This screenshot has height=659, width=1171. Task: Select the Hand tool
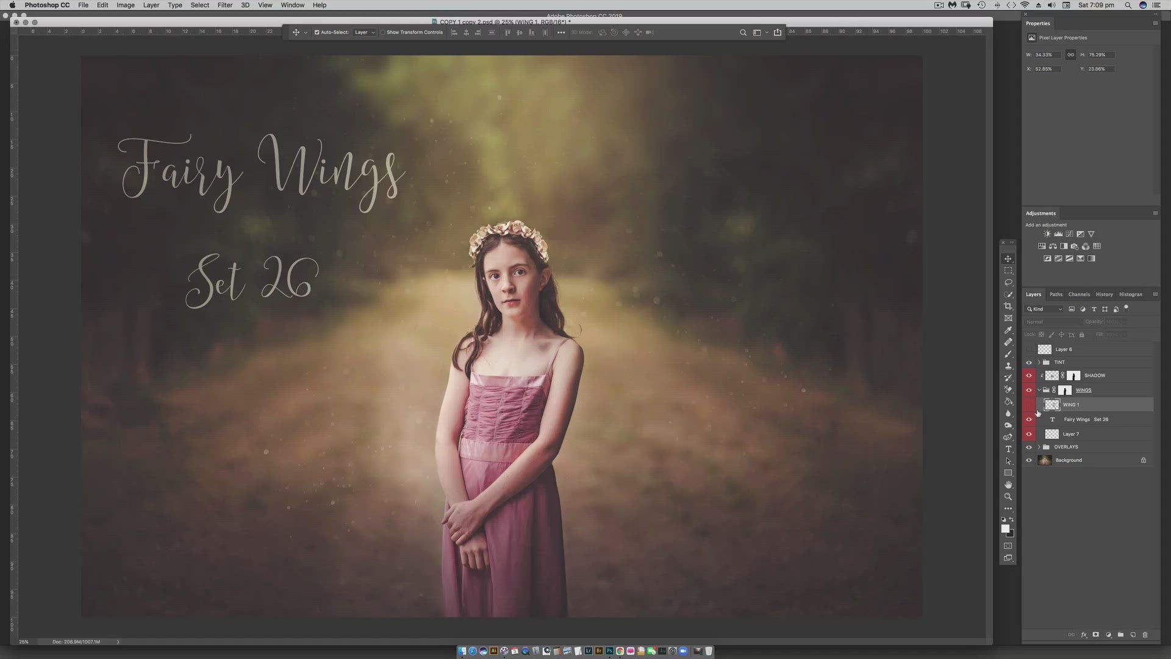pyautogui.click(x=1008, y=484)
